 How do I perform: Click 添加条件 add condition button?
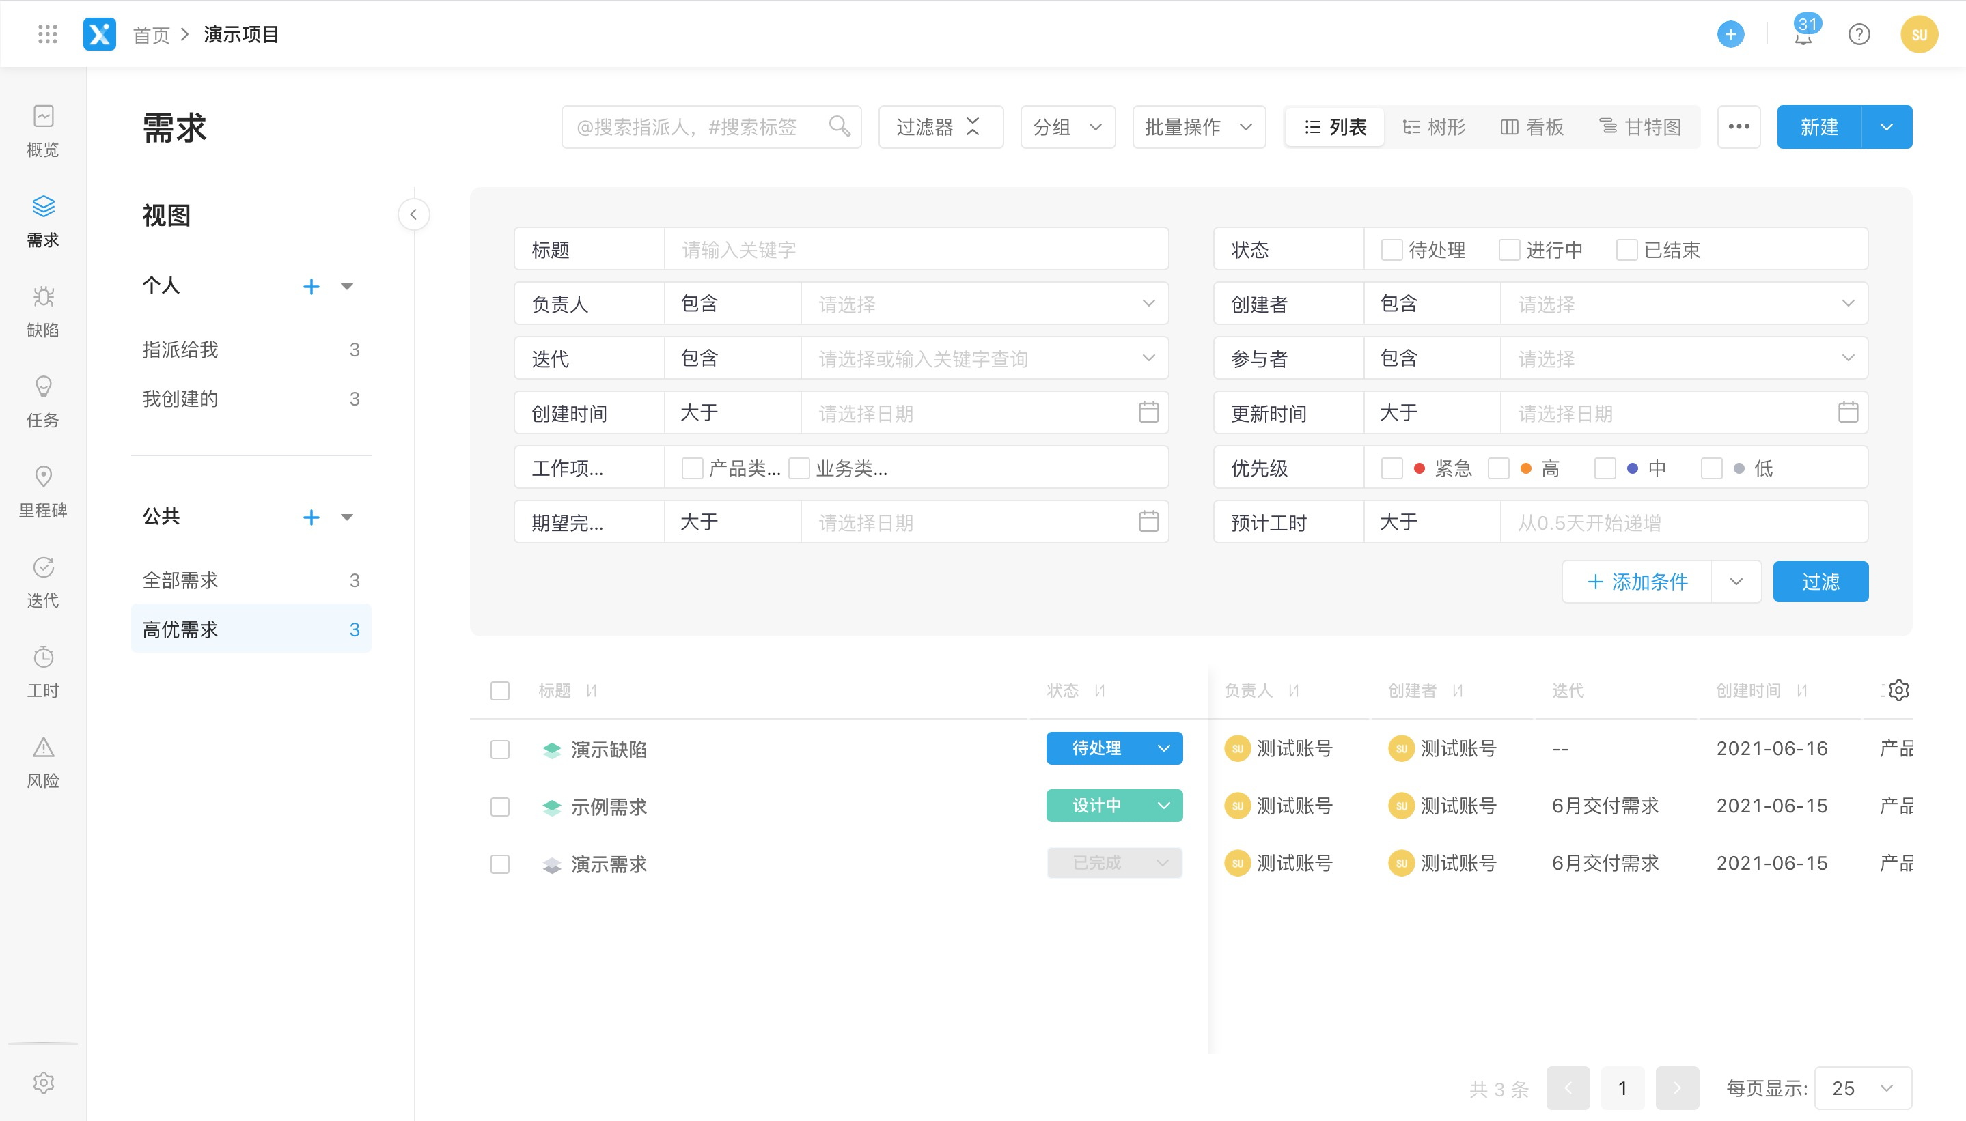(1637, 581)
